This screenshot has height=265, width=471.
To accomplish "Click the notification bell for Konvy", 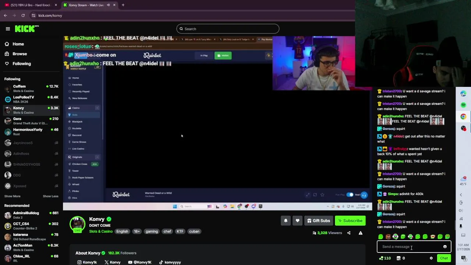I will tap(286, 220).
